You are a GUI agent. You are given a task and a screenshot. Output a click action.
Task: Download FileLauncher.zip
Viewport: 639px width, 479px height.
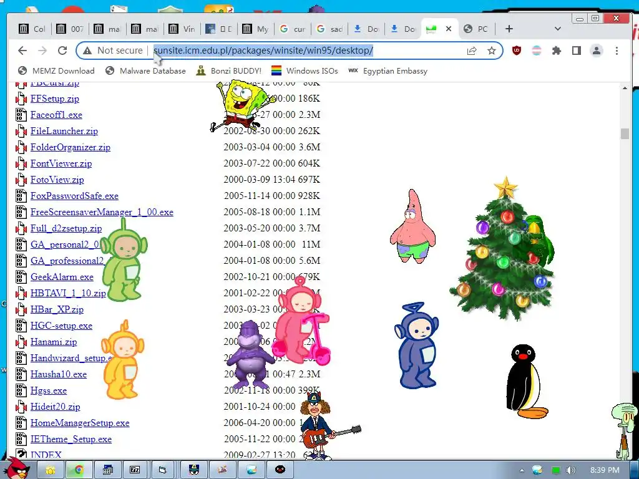64,131
